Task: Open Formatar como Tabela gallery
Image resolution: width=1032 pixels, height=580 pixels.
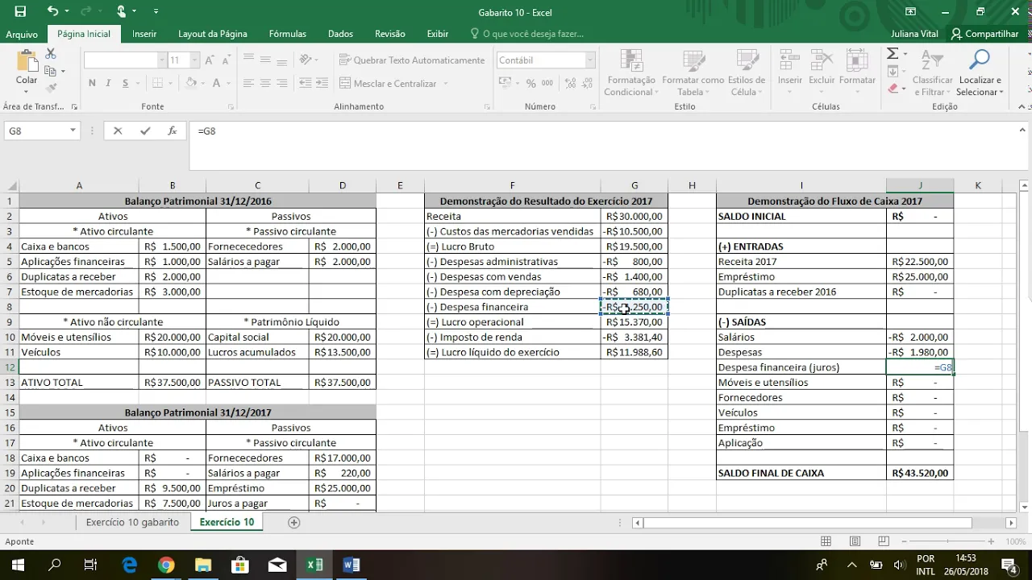Action: click(x=693, y=72)
